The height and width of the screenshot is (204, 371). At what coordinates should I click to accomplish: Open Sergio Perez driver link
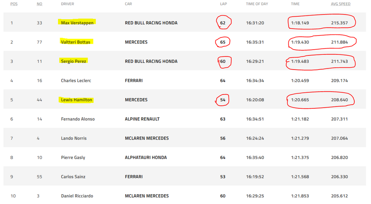74,61
